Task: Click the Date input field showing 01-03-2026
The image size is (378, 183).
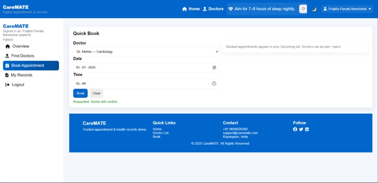Action: (146, 67)
